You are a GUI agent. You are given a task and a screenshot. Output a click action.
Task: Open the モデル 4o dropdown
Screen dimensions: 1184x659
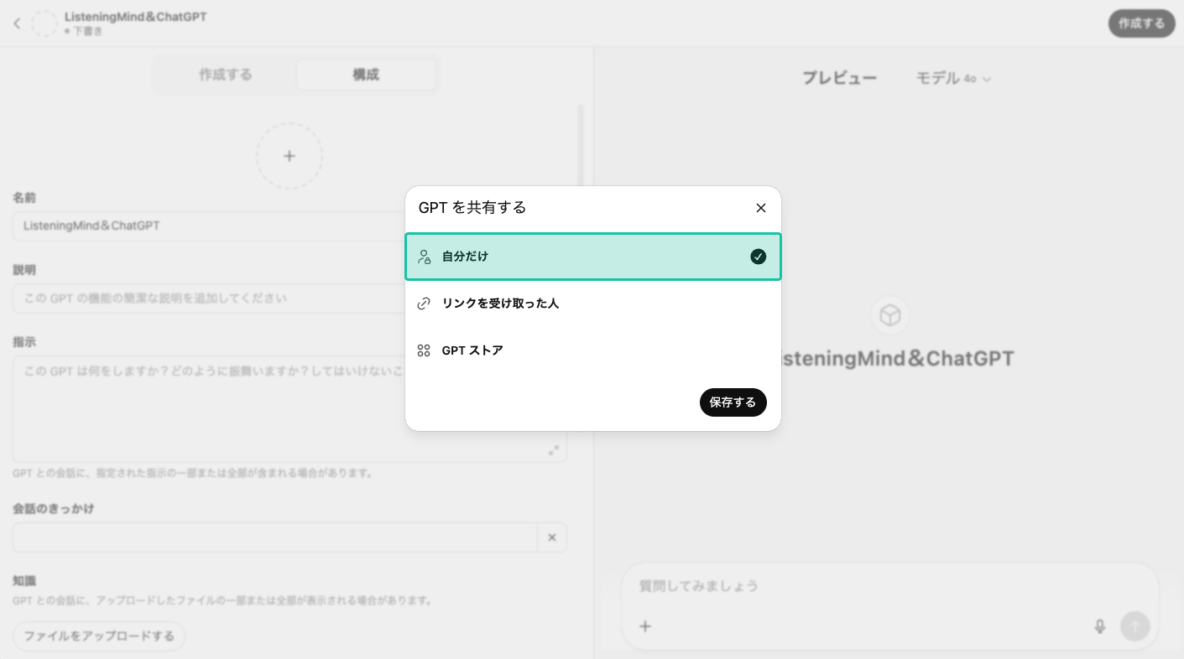[x=953, y=78]
